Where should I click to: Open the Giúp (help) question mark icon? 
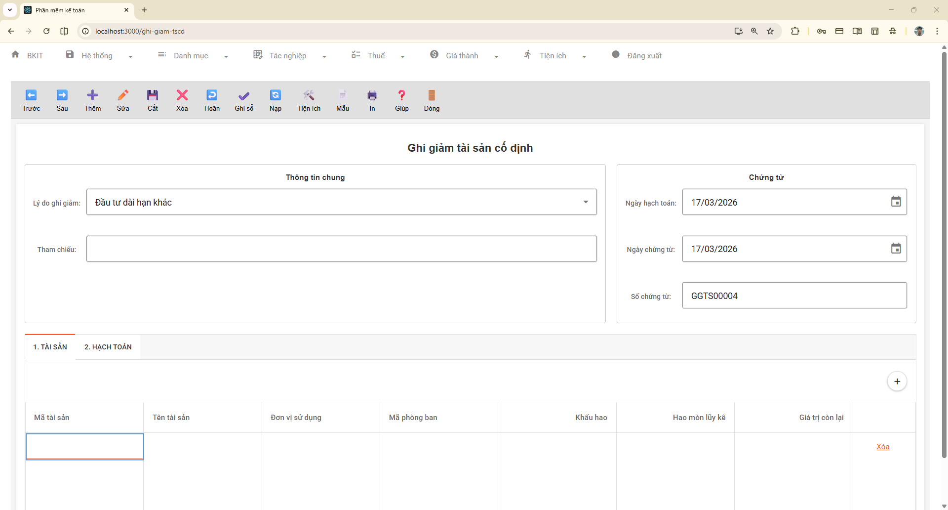[x=401, y=95]
